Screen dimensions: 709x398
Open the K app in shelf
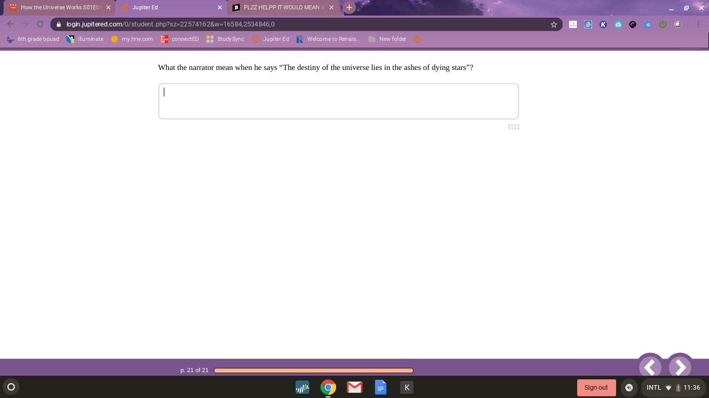(x=407, y=387)
